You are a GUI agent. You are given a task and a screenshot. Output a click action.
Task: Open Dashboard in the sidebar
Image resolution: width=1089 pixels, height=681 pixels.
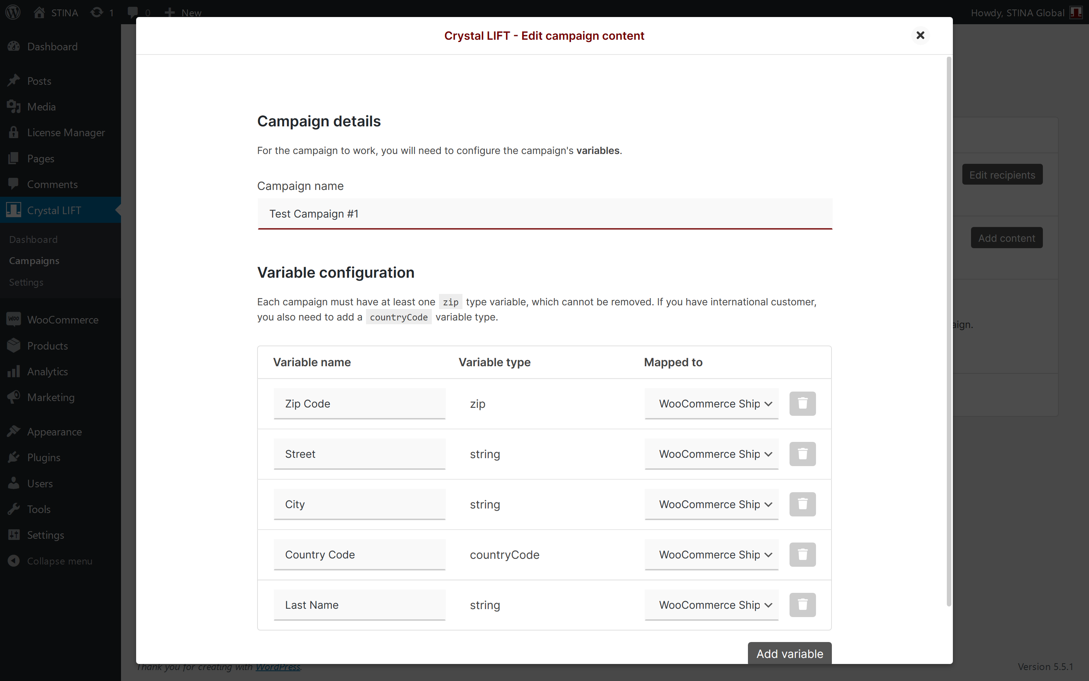[x=60, y=47]
